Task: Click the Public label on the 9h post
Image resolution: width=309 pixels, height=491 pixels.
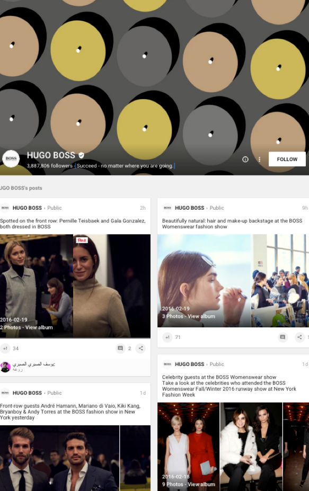Action: (x=217, y=208)
